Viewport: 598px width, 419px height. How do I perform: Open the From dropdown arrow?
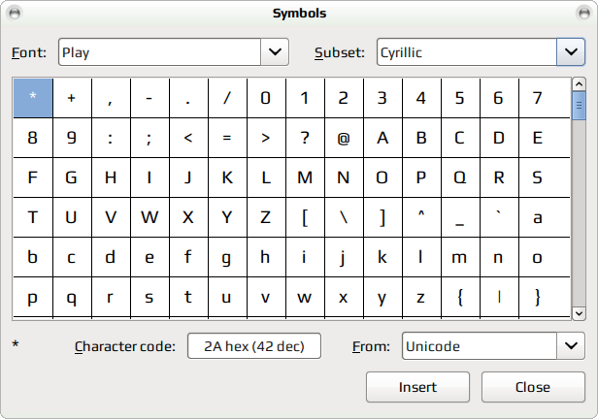(571, 346)
